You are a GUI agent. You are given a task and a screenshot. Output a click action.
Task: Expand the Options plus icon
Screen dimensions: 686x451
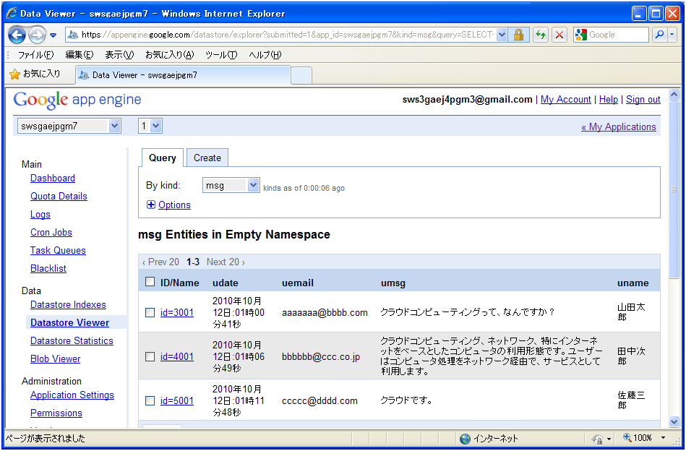pyautogui.click(x=151, y=205)
